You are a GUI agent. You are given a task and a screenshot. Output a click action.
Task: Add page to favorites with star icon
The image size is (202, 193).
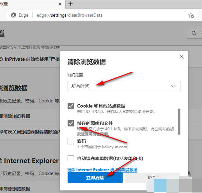pos(191,15)
